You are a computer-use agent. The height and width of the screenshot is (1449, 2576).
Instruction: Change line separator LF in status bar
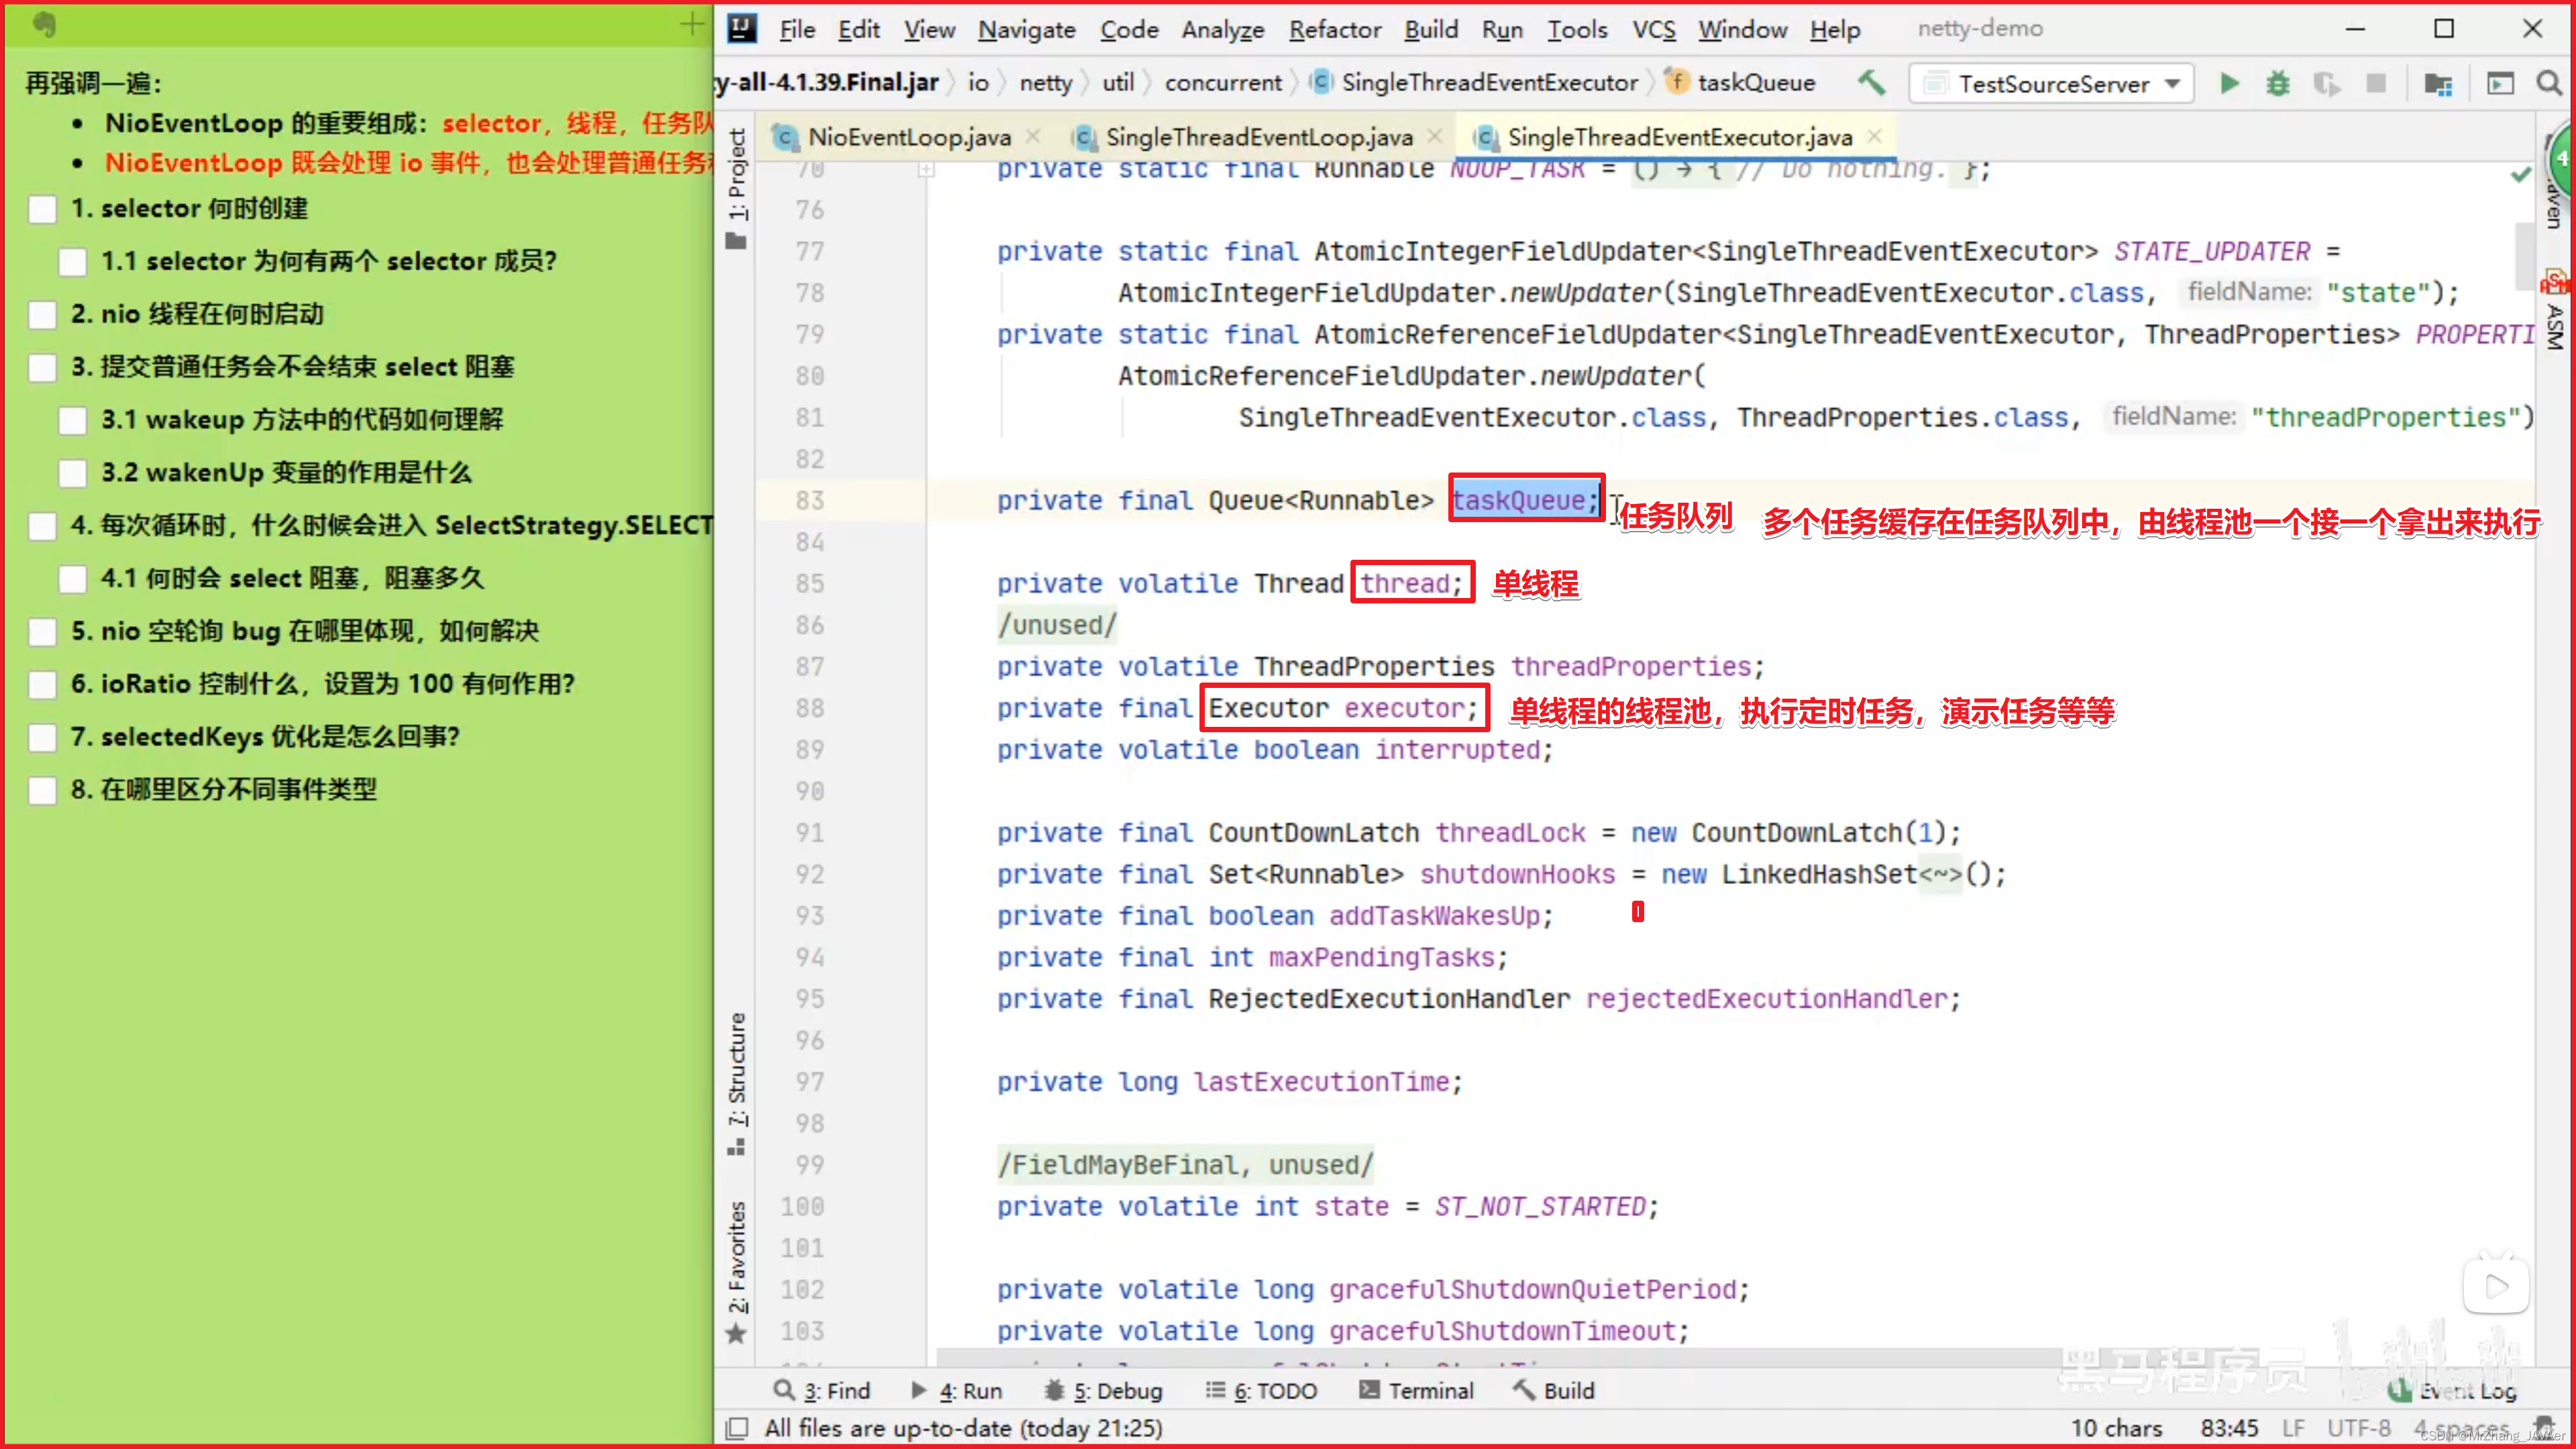2293,1428
